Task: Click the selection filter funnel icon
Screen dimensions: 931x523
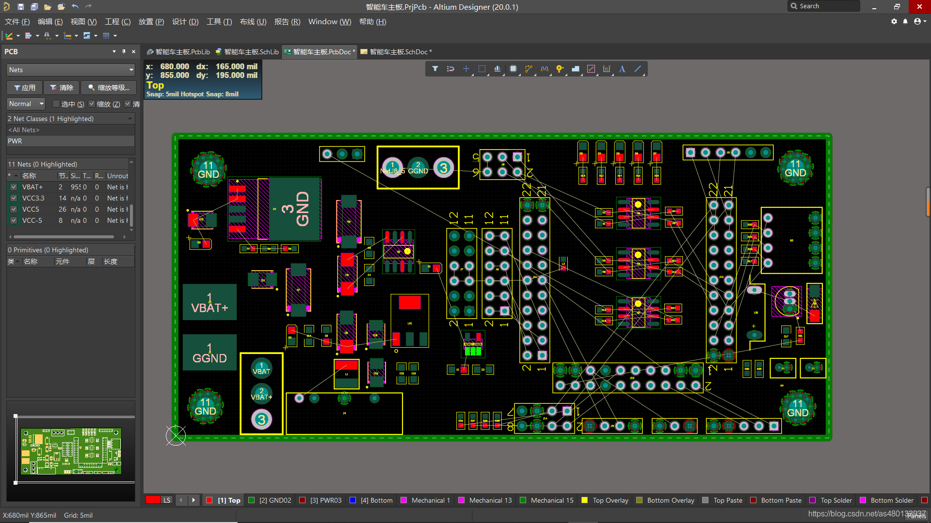Action: click(435, 69)
